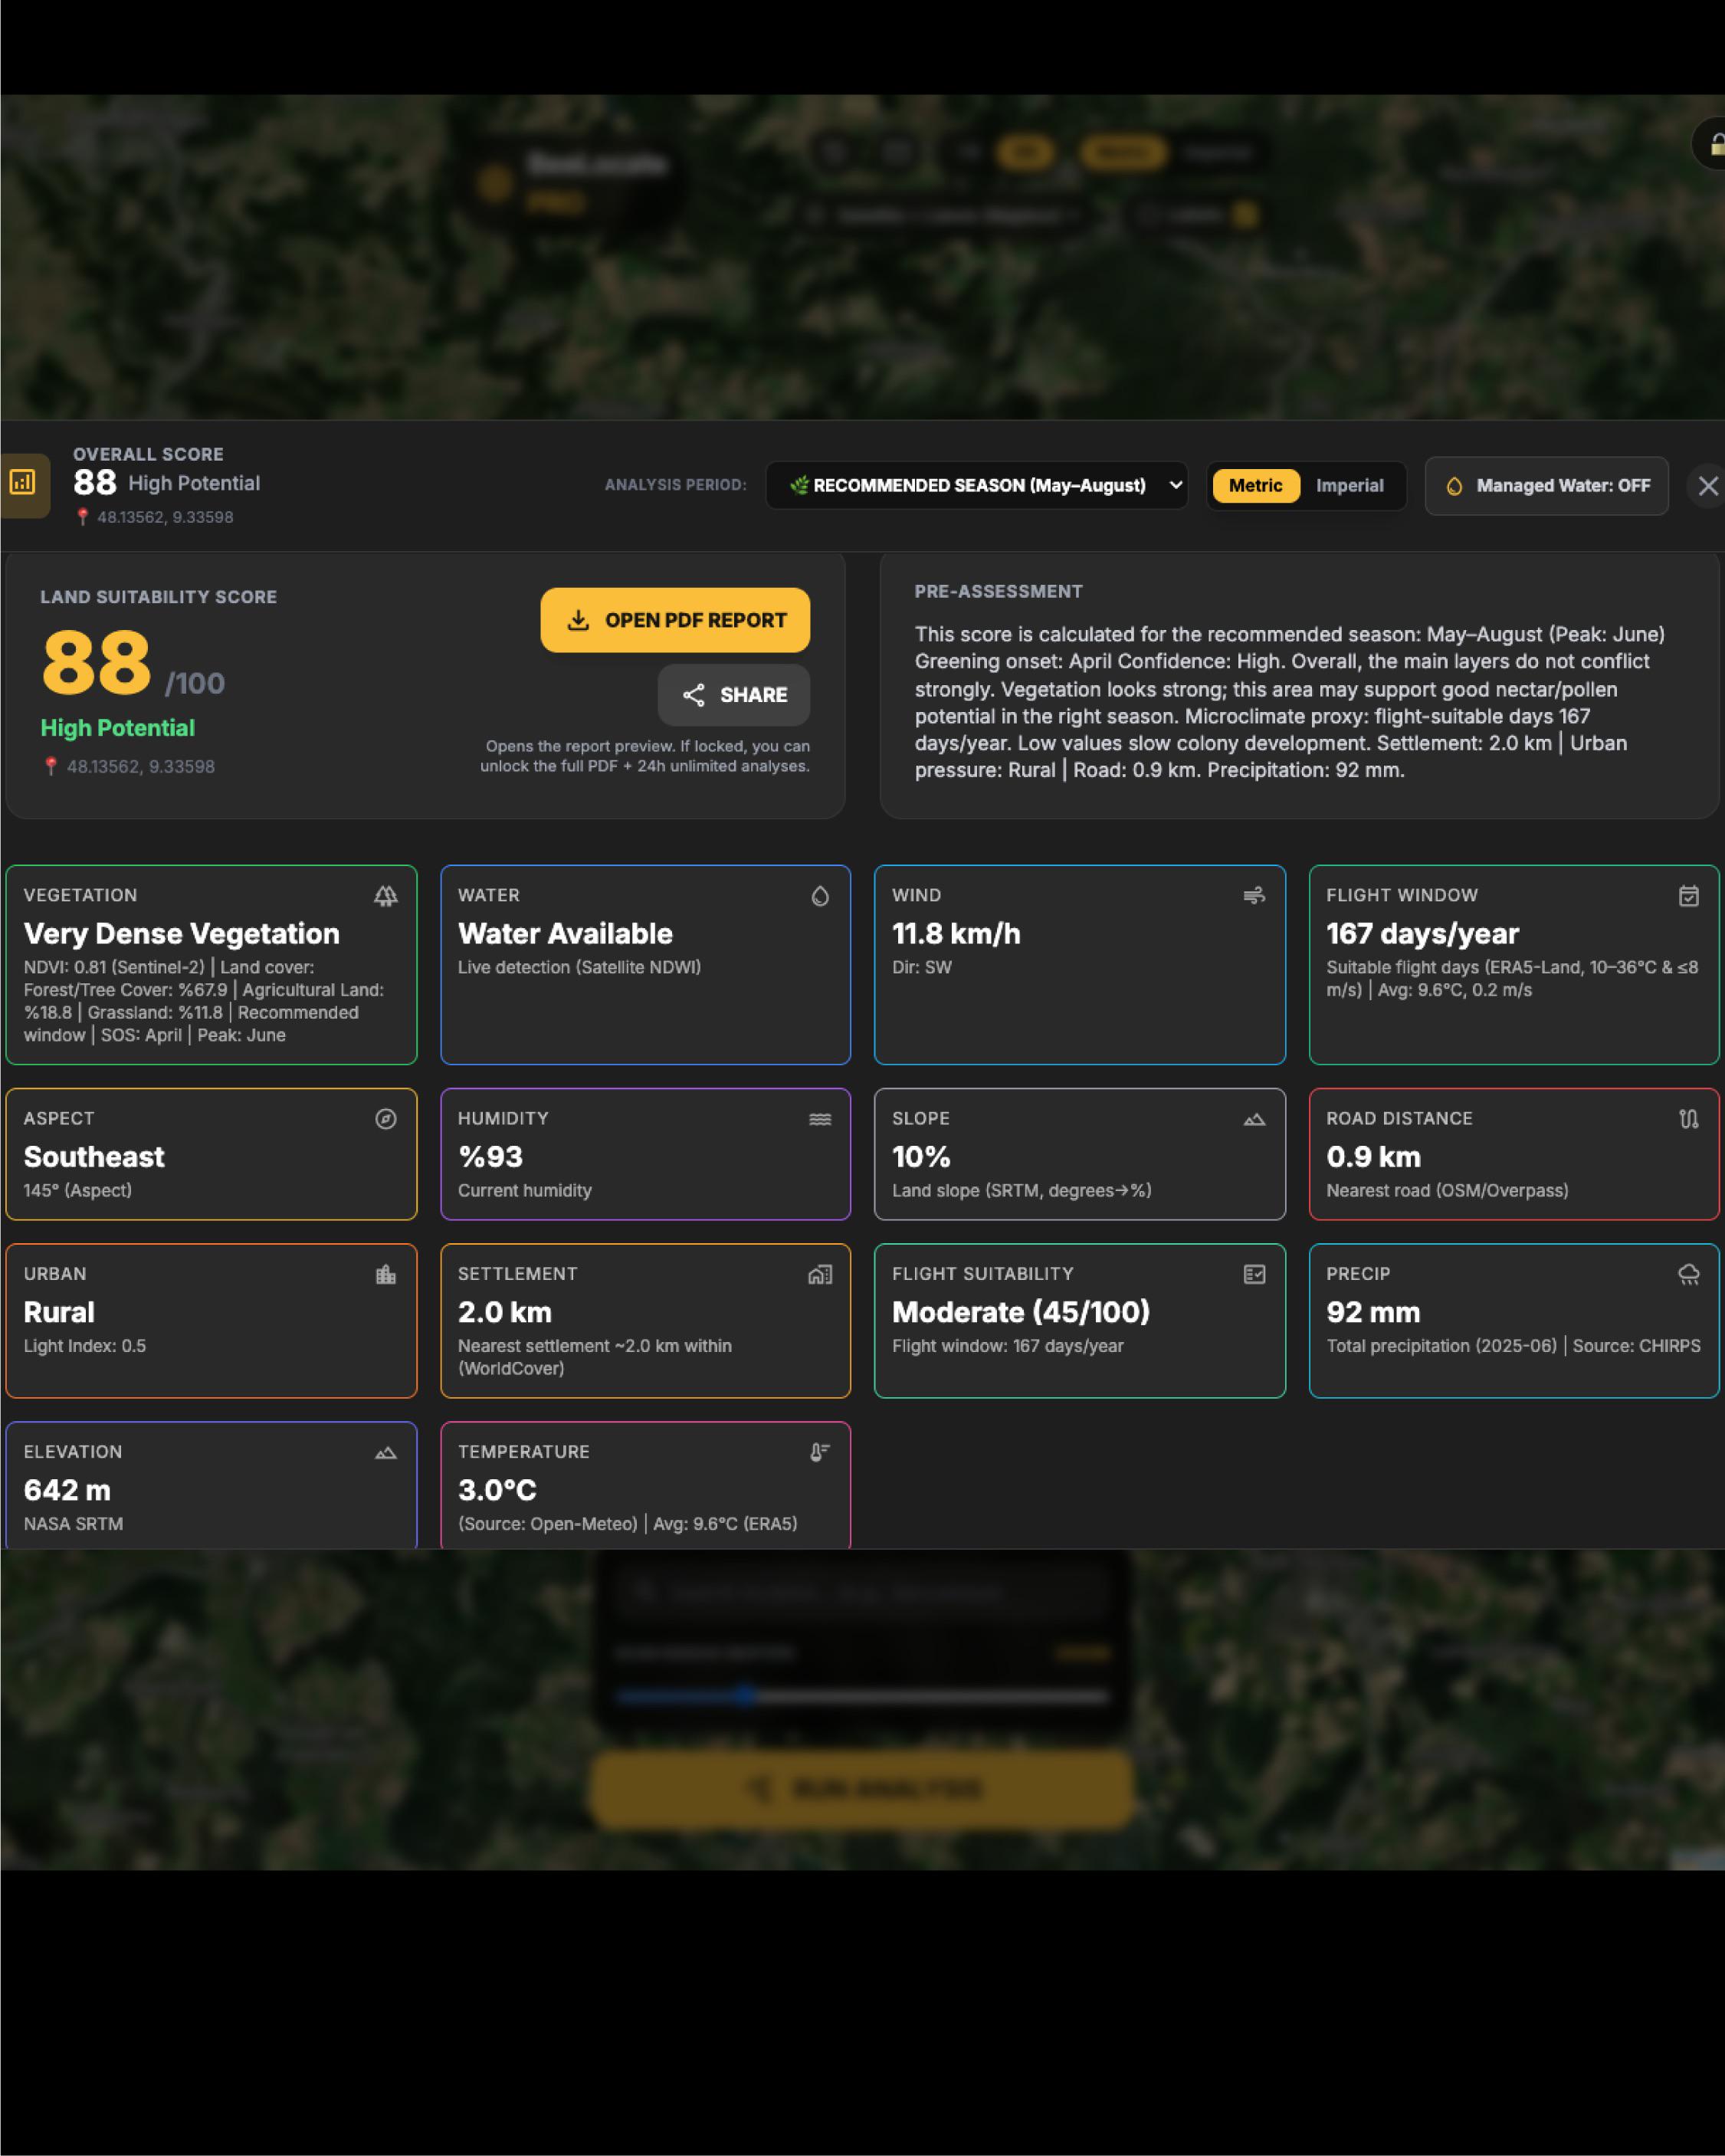Screen dimensions: 1725x2156
Task: Click the Flight Suitability card
Action: 1079,1320
